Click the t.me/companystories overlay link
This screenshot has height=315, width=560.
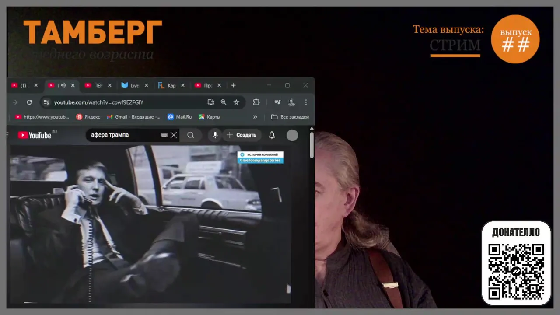click(260, 161)
